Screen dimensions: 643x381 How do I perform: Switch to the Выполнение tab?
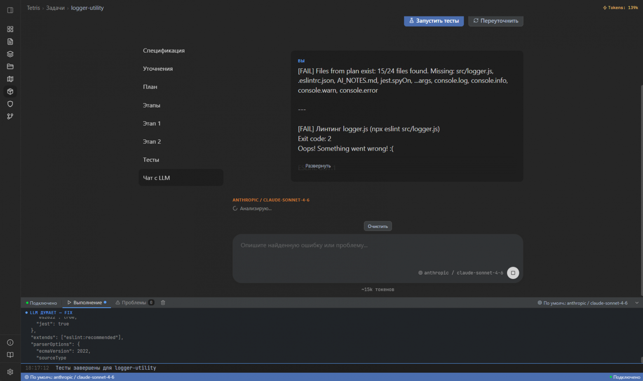pyautogui.click(x=87, y=302)
